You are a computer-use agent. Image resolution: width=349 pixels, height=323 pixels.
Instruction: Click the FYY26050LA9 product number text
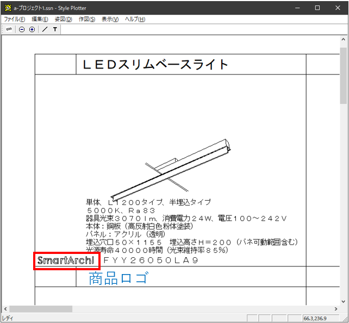click(151, 261)
